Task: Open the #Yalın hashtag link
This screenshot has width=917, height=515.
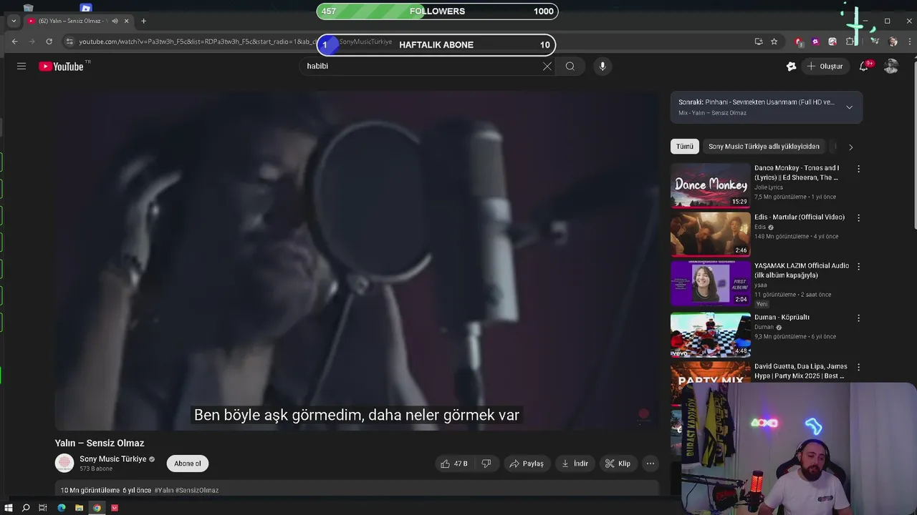Action: [x=164, y=490]
